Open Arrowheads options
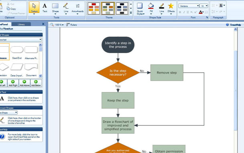 pyautogui.click(x=77, y=8)
